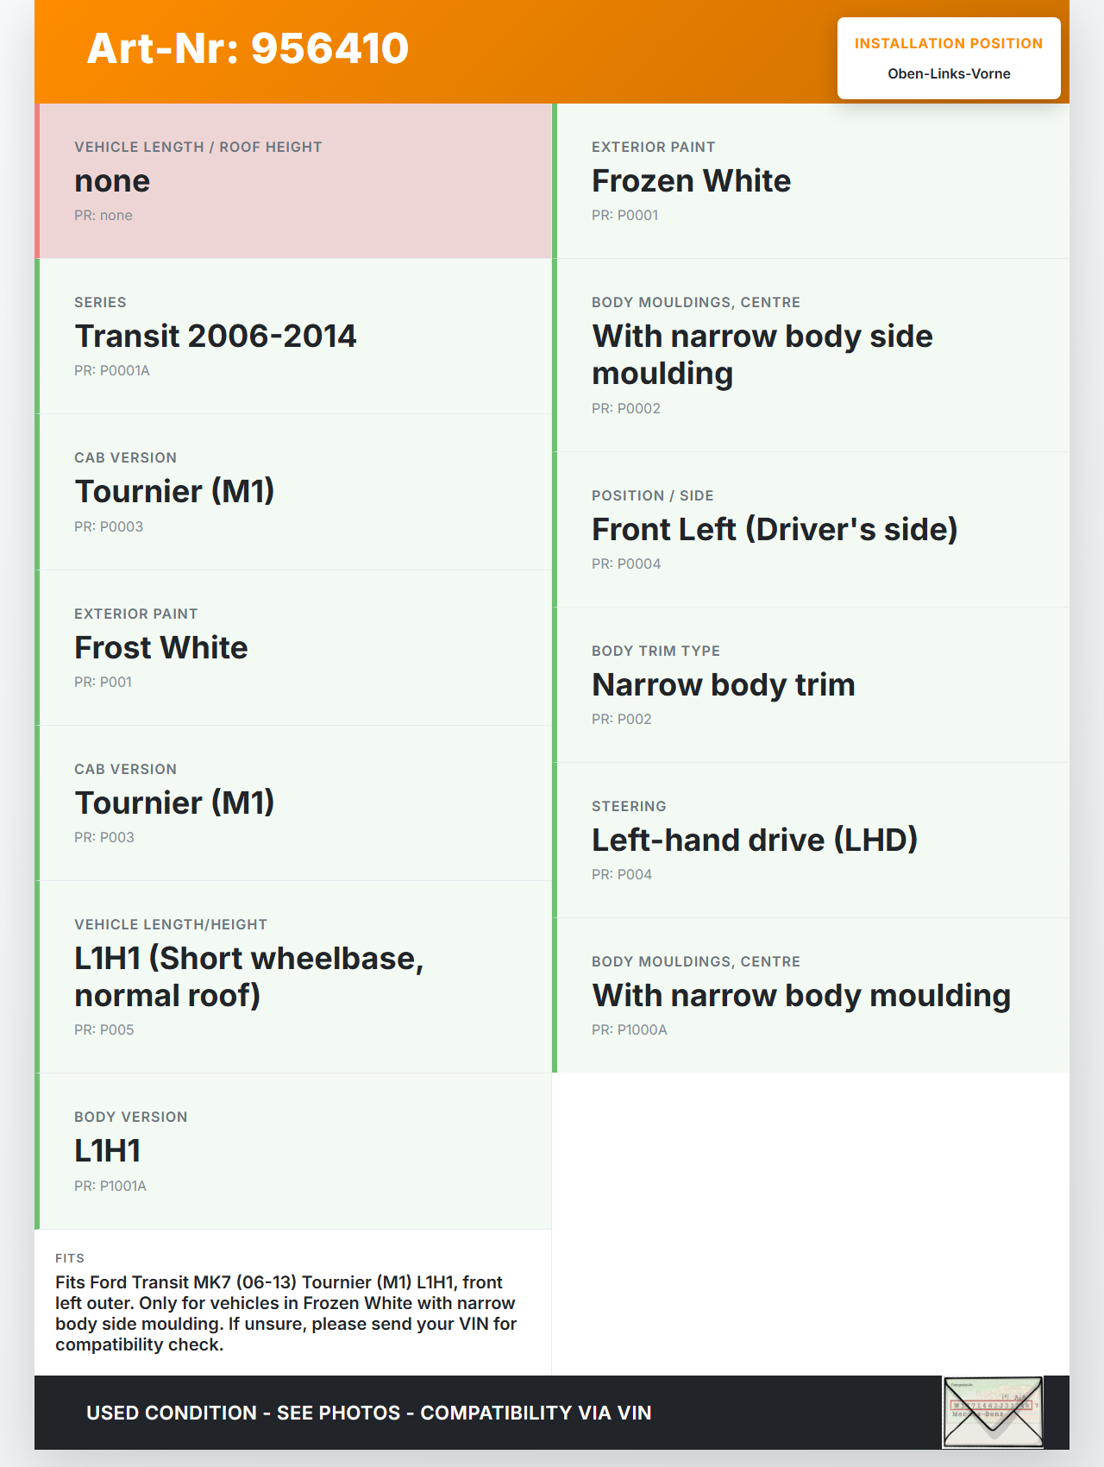Click the Frost White exterior paint card
The height and width of the screenshot is (1467, 1104).
click(295, 647)
